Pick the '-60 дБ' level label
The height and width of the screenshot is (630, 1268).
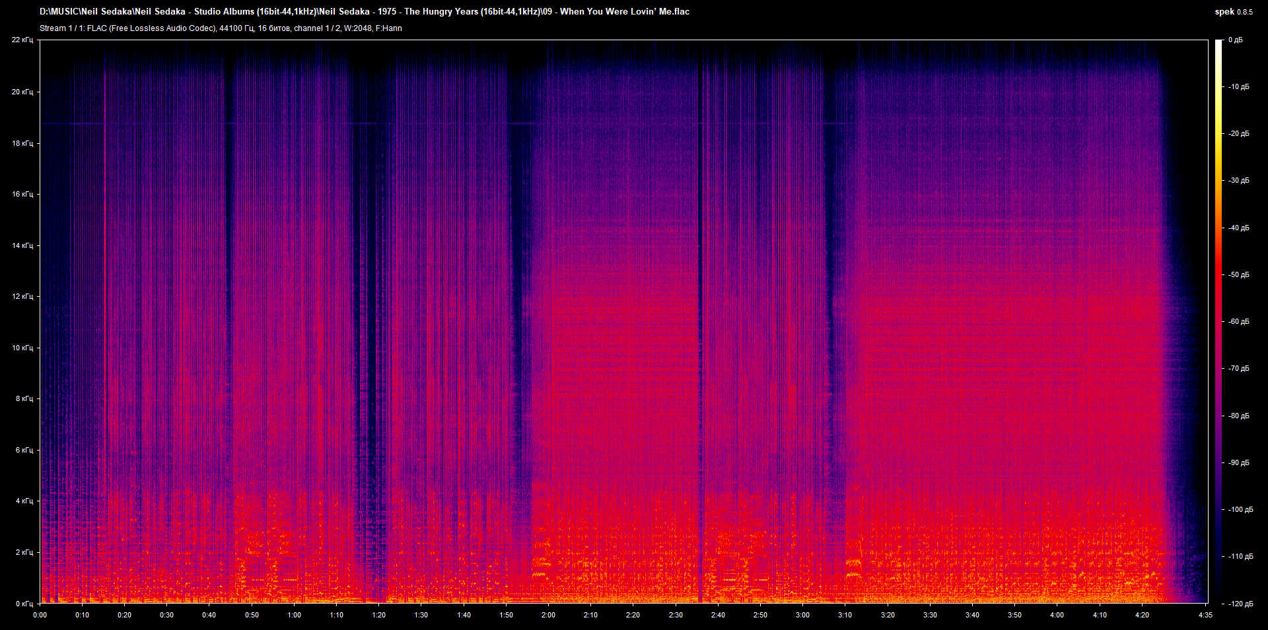pyautogui.click(x=1239, y=322)
